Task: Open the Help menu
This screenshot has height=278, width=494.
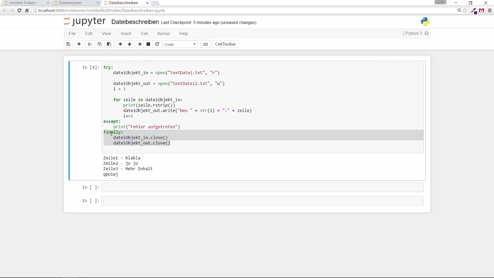Action: [x=183, y=33]
